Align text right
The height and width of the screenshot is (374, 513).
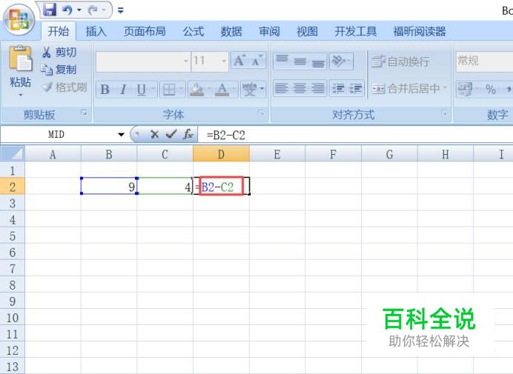[318, 88]
